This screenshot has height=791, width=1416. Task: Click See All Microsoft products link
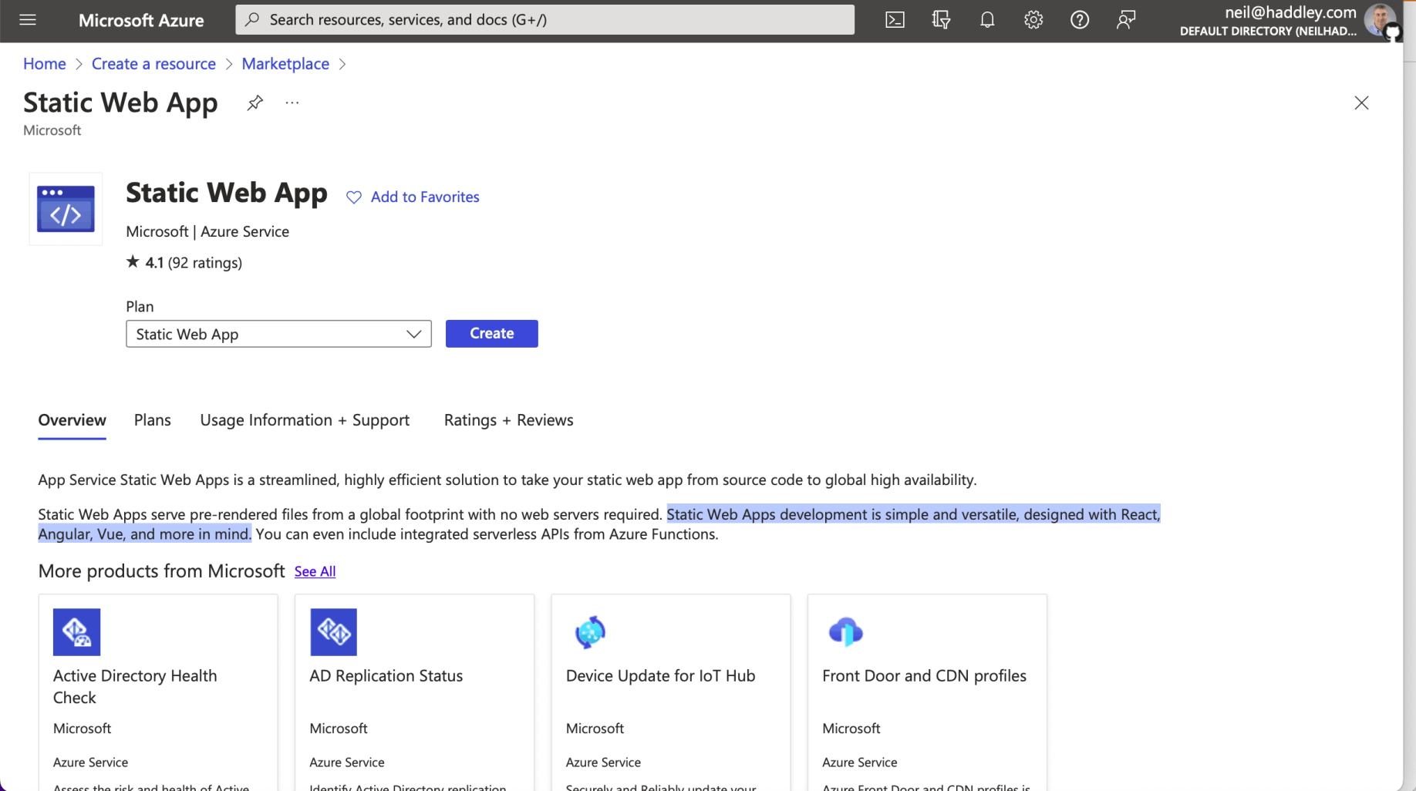click(x=315, y=571)
